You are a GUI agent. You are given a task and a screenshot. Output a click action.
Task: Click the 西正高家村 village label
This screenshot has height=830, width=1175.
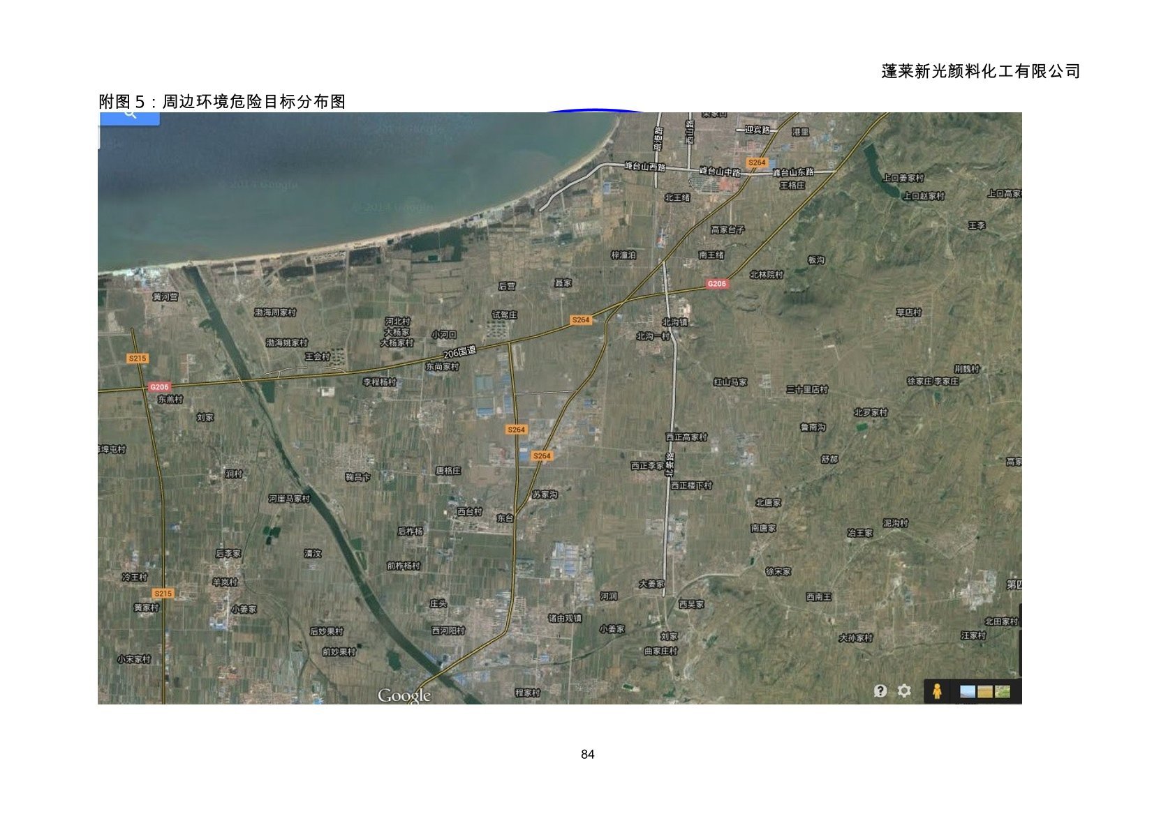click(686, 437)
